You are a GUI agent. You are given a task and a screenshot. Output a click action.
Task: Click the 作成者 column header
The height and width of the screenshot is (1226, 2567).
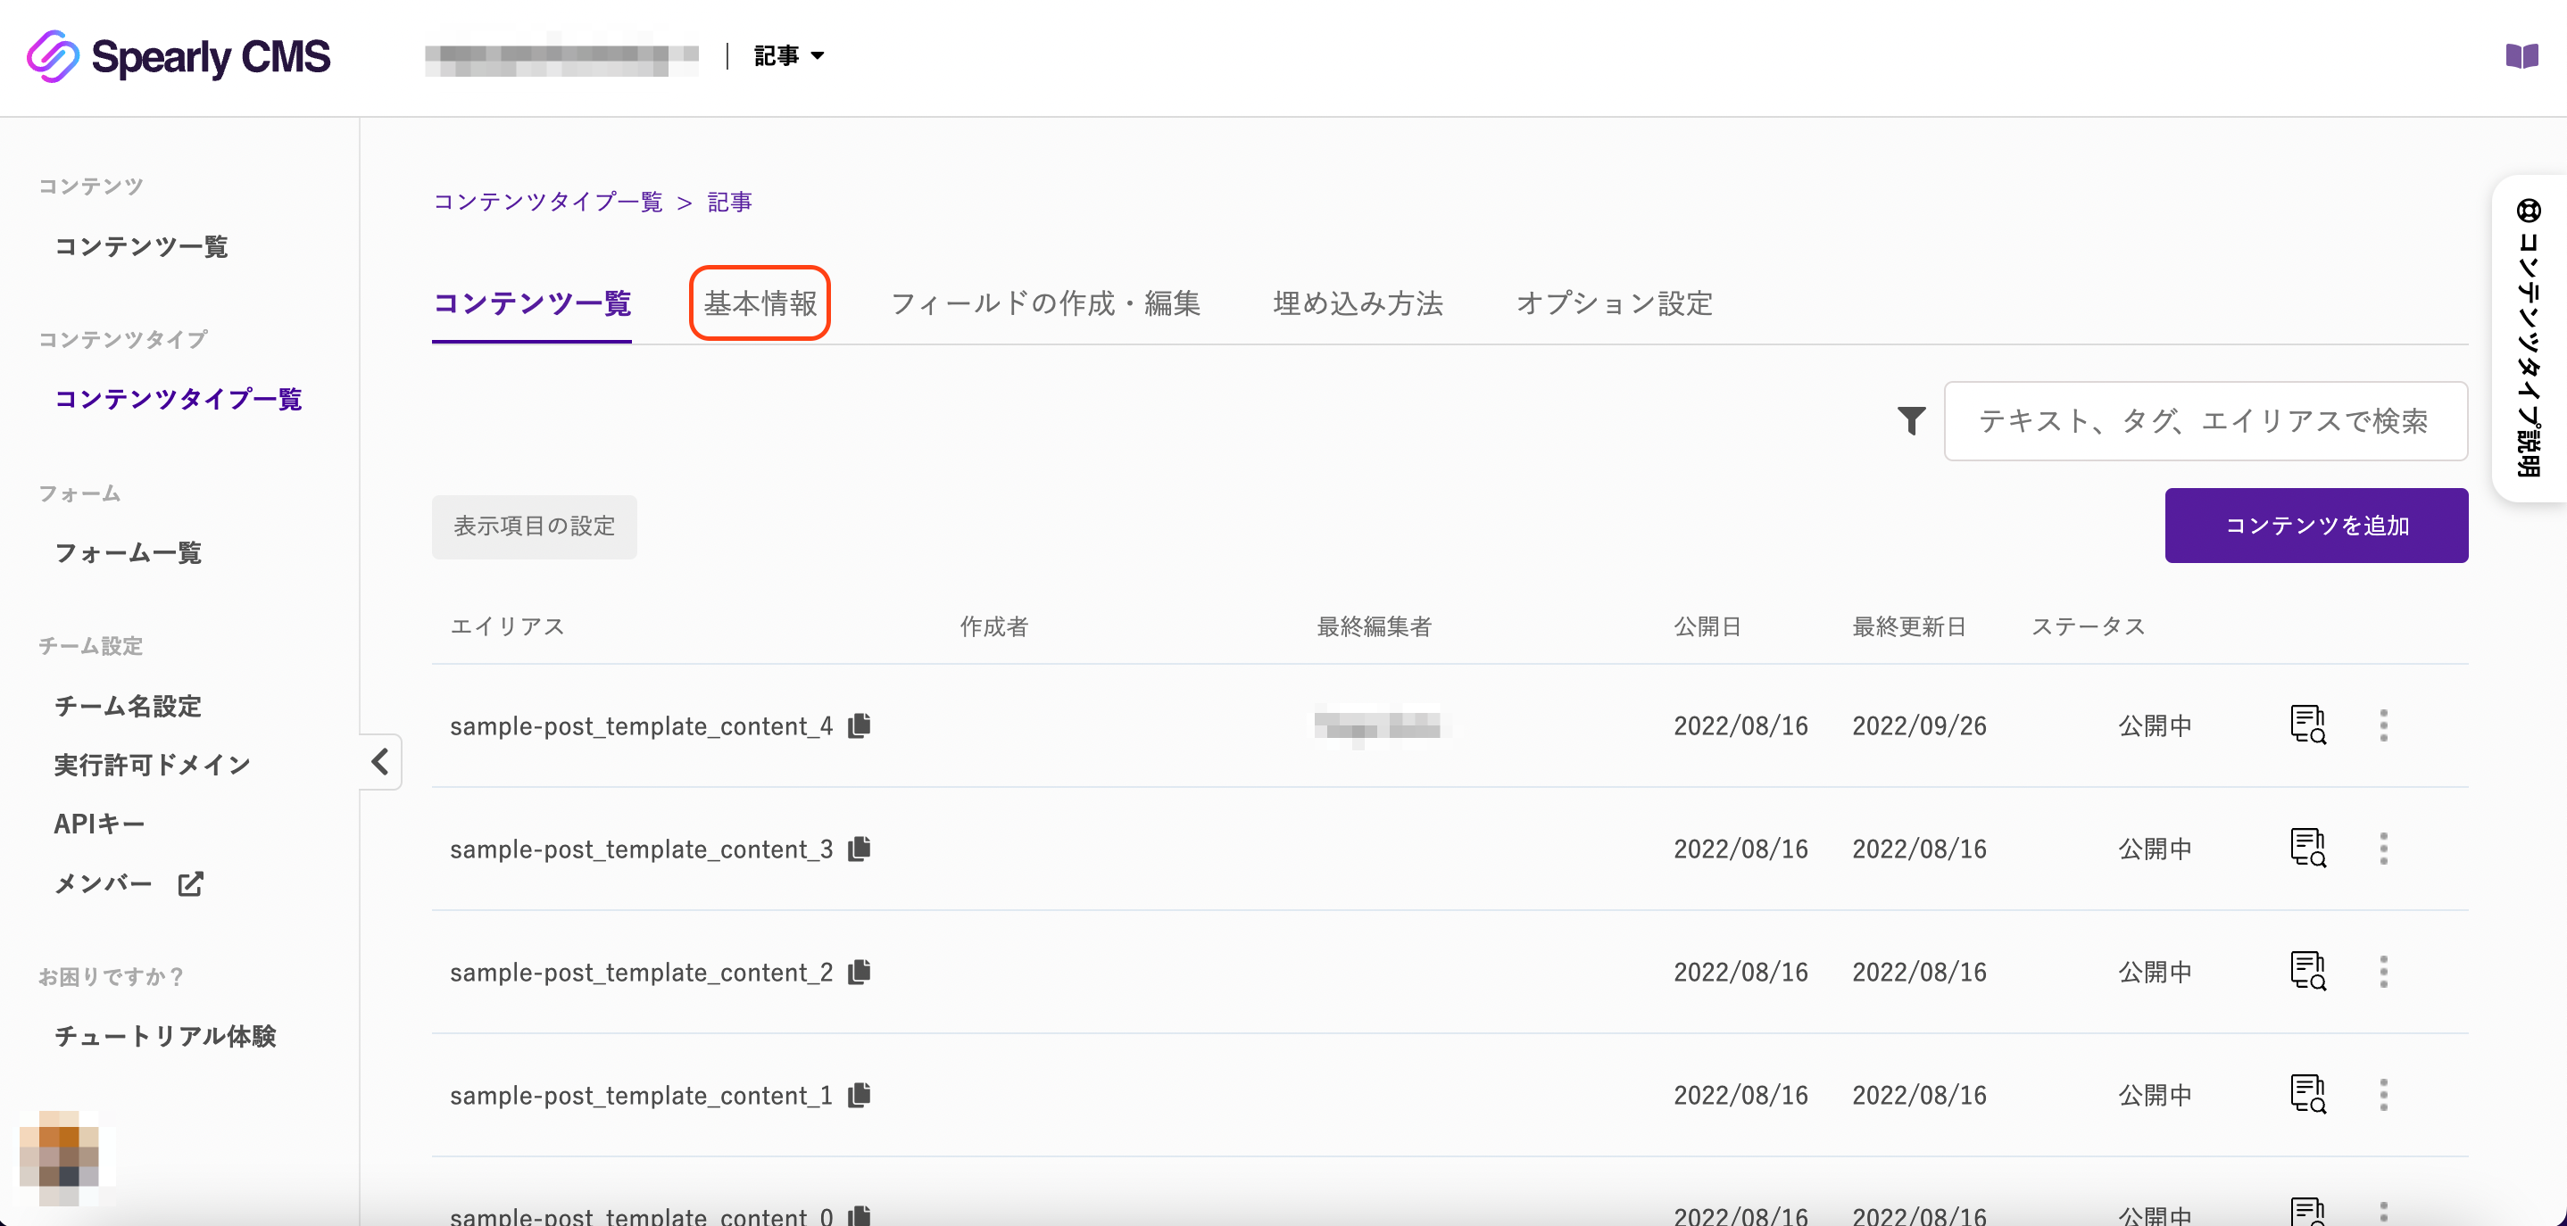[993, 626]
